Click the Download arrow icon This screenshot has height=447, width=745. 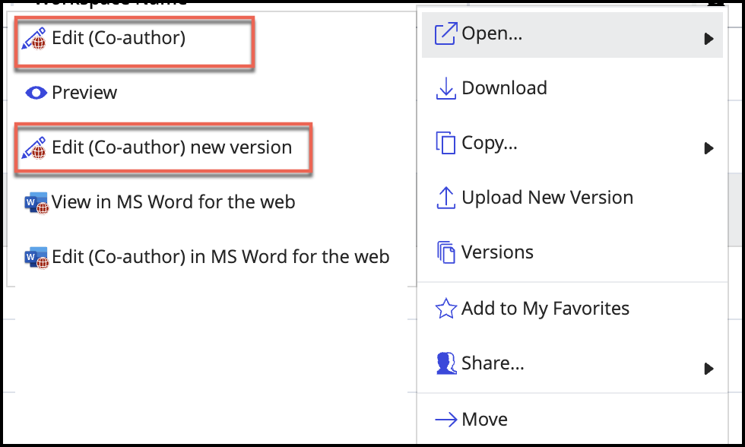[445, 89]
